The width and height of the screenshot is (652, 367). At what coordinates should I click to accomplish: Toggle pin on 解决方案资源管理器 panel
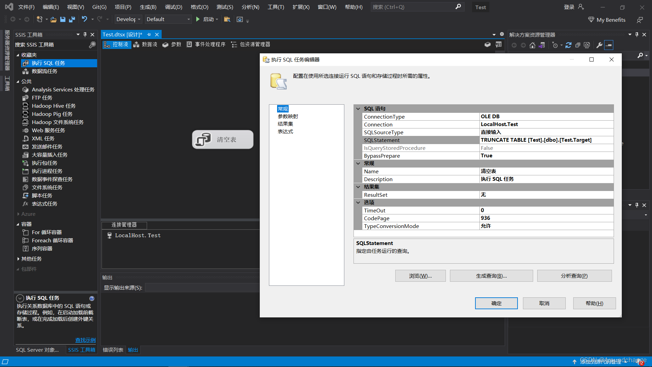pyautogui.click(x=637, y=34)
